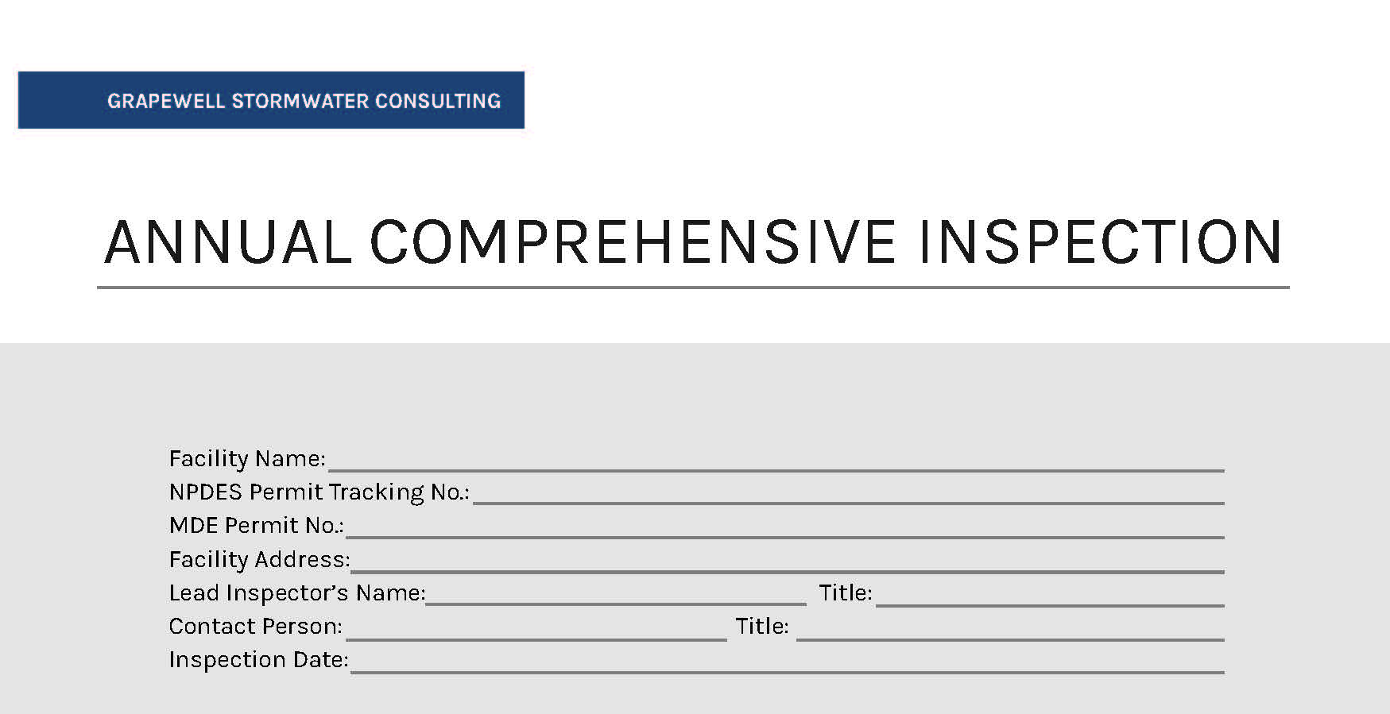The width and height of the screenshot is (1390, 714).
Task: Click the "NPDES Permit Tracking No.:" label
Action: pyautogui.click(x=319, y=492)
